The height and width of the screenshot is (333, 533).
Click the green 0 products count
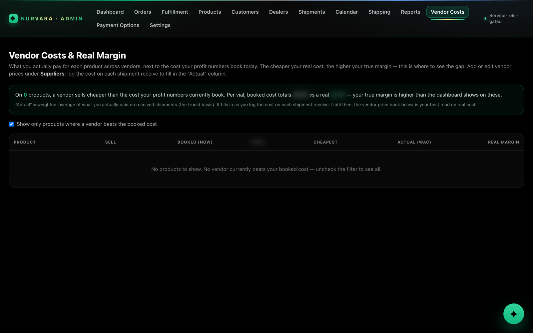[x=25, y=95]
